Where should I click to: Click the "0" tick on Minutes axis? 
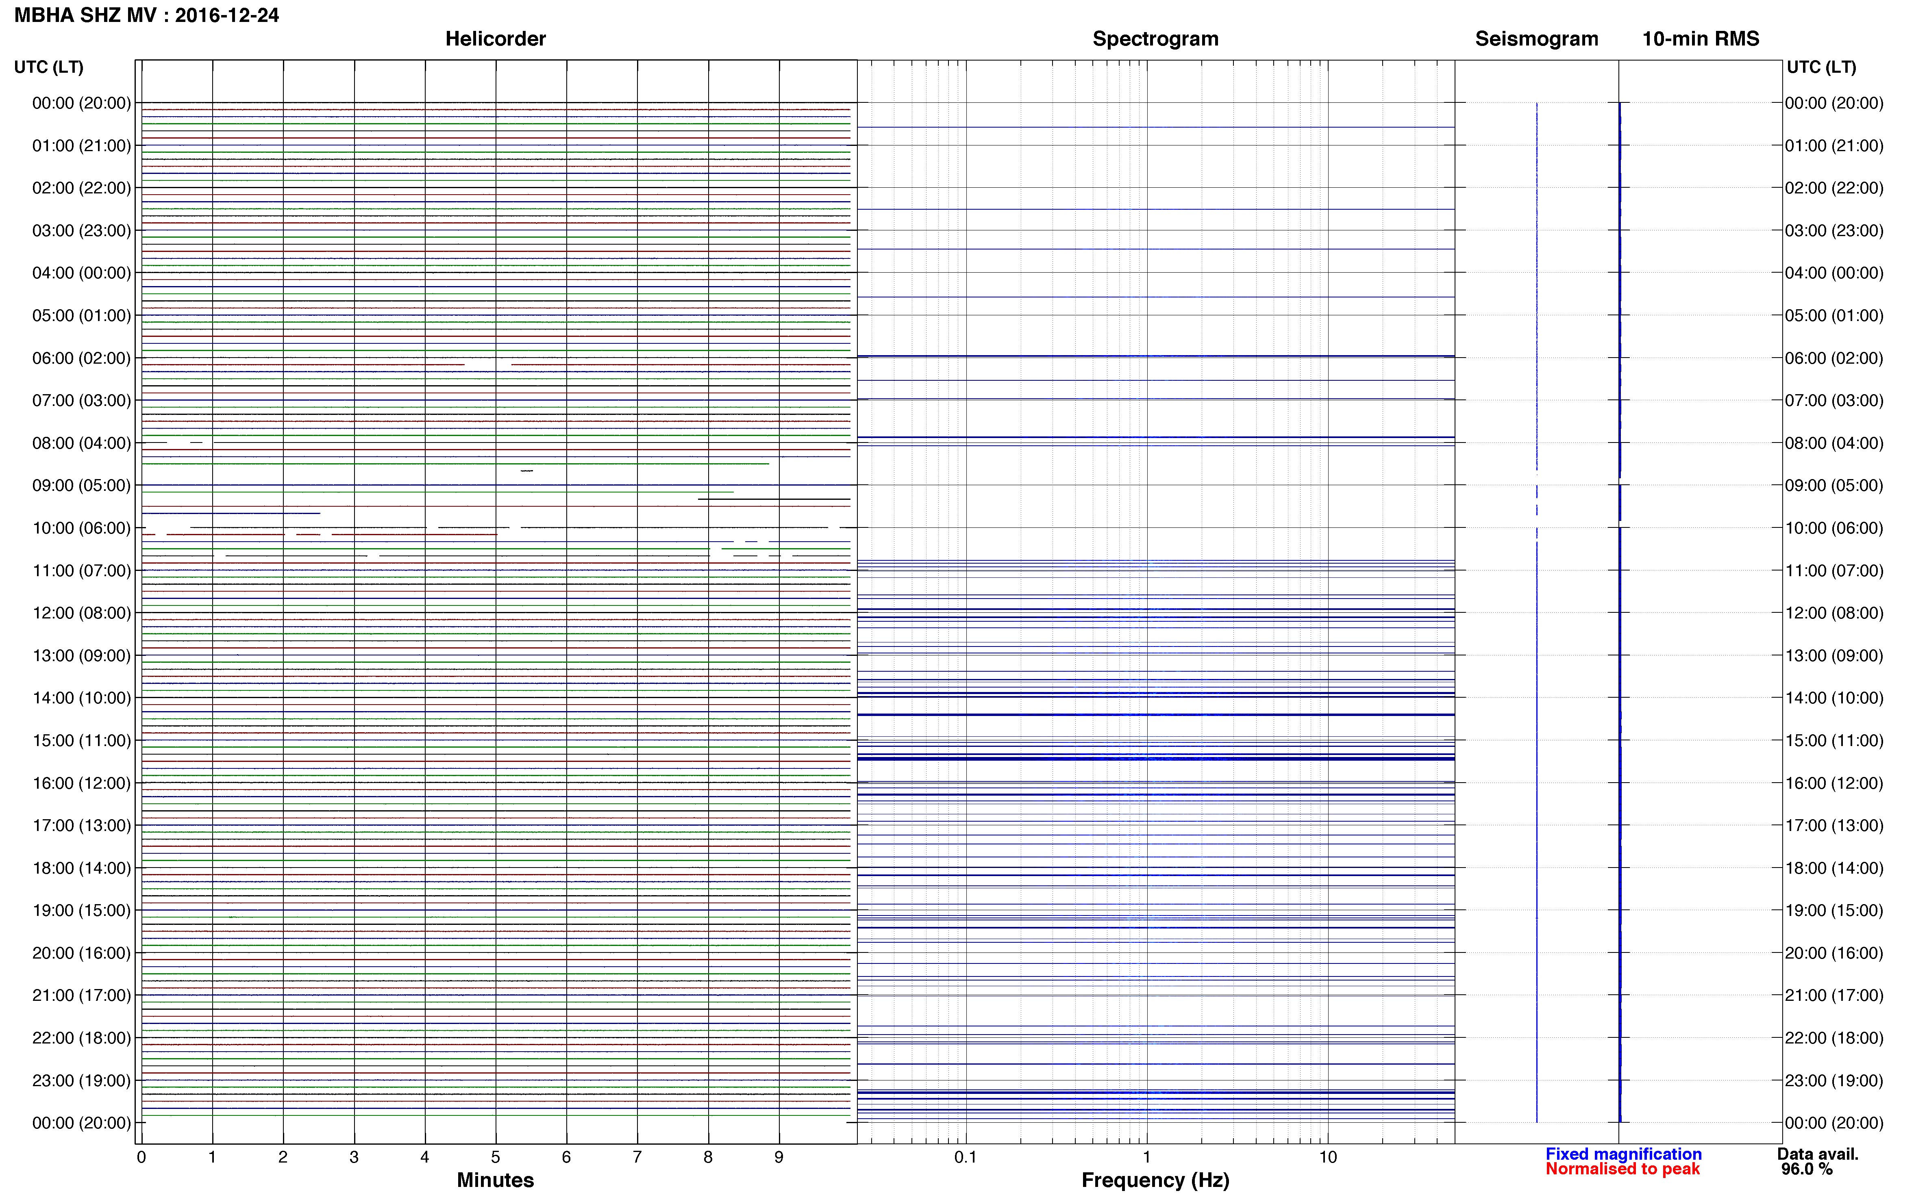pos(141,1157)
